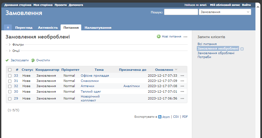Check the box for issue 32

click(10, 86)
